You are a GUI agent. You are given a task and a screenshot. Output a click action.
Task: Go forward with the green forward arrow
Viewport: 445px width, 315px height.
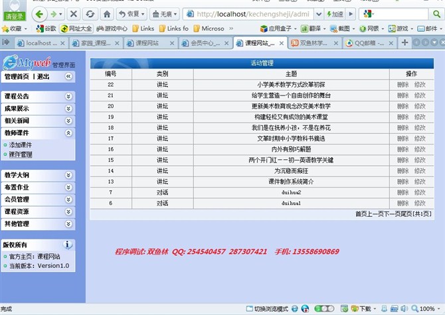(54, 14)
